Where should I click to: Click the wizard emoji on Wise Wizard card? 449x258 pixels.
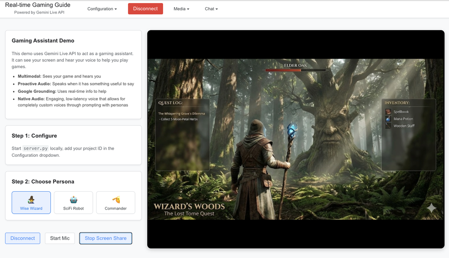tap(31, 200)
